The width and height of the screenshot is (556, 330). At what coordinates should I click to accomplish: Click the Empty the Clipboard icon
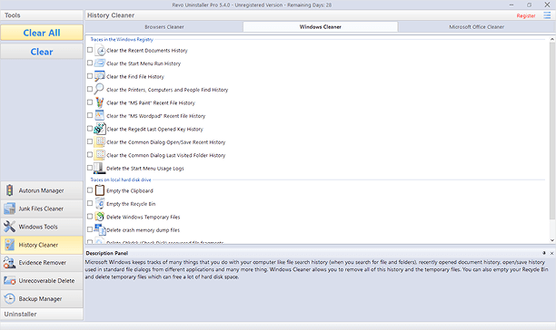pyautogui.click(x=100, y=190)
